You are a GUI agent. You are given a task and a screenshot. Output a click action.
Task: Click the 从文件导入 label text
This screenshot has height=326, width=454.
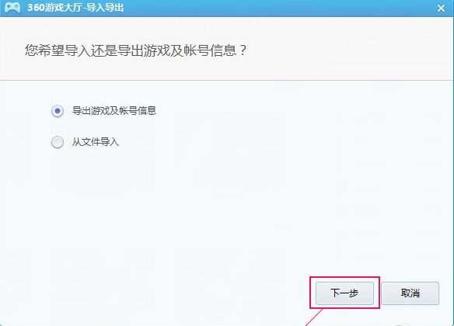[x=96, y=142]
